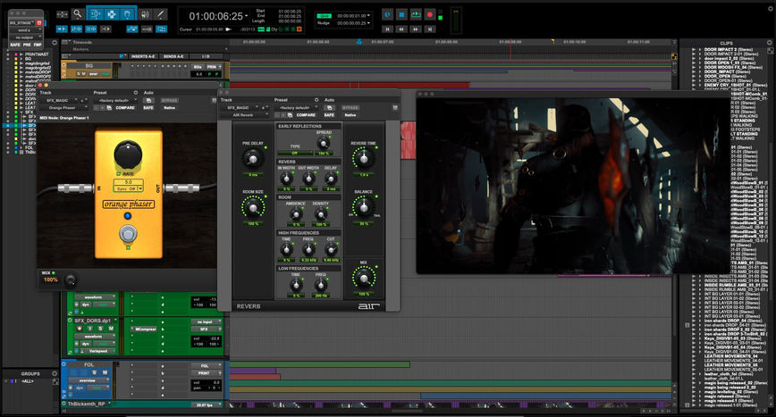Click the orange phaser footswitch
Screen dimensions: 776x417
[128, 233]
